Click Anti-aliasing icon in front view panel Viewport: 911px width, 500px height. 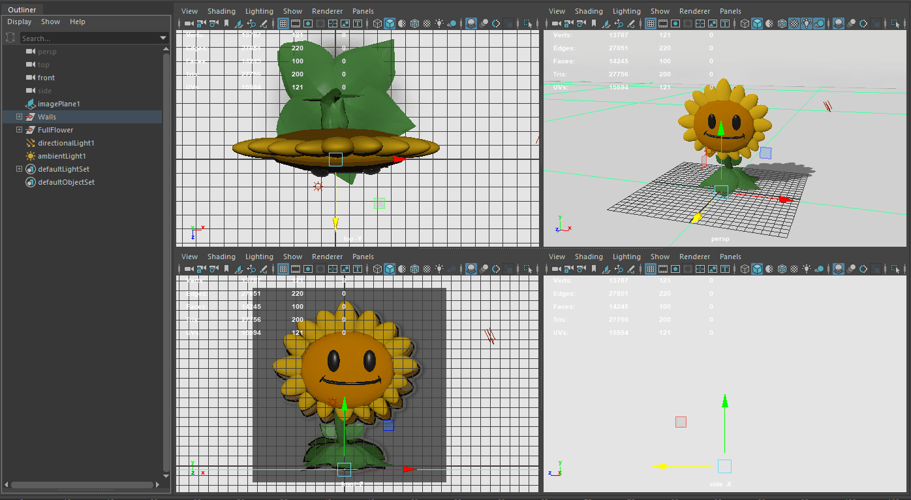pyautogui.click(x=496, y=268)
